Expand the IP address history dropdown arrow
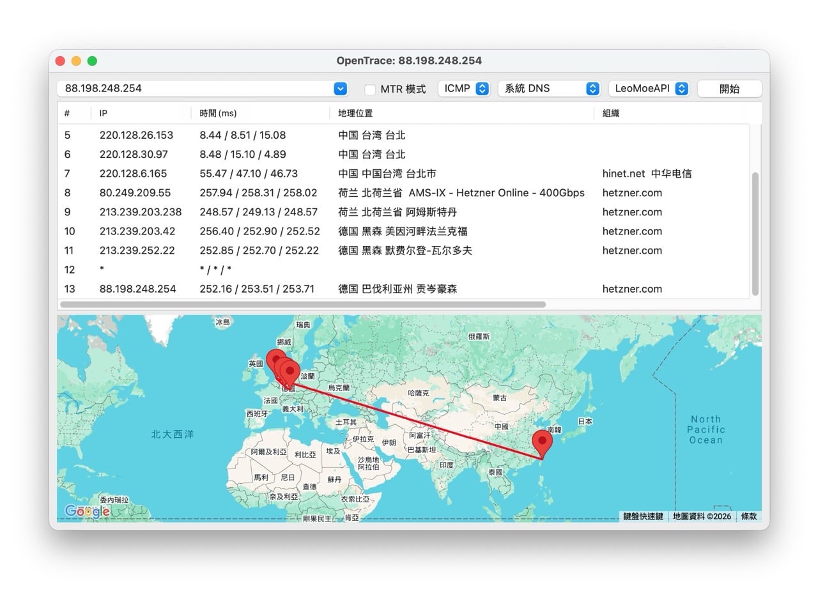Image resolution: width=818 pixels, height=593 pixels. tap(340, 88)
